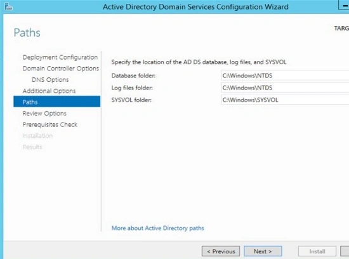This screenshot has width=349, height=259.
Task: Click the Active Directory wizard title bar
Action: [x=195, y=7]
